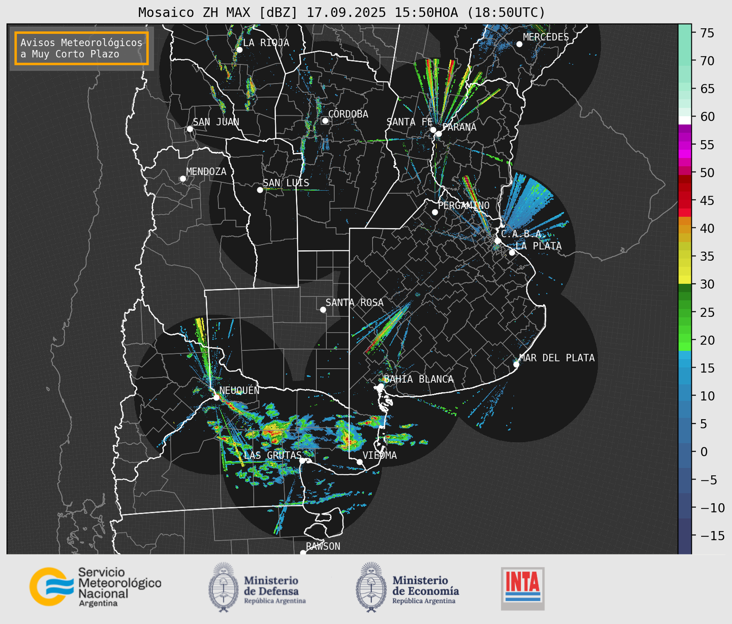Click the SAN LUIS city label
The width and height of the screenshot is (732, 624).
[x=286, y=183]
